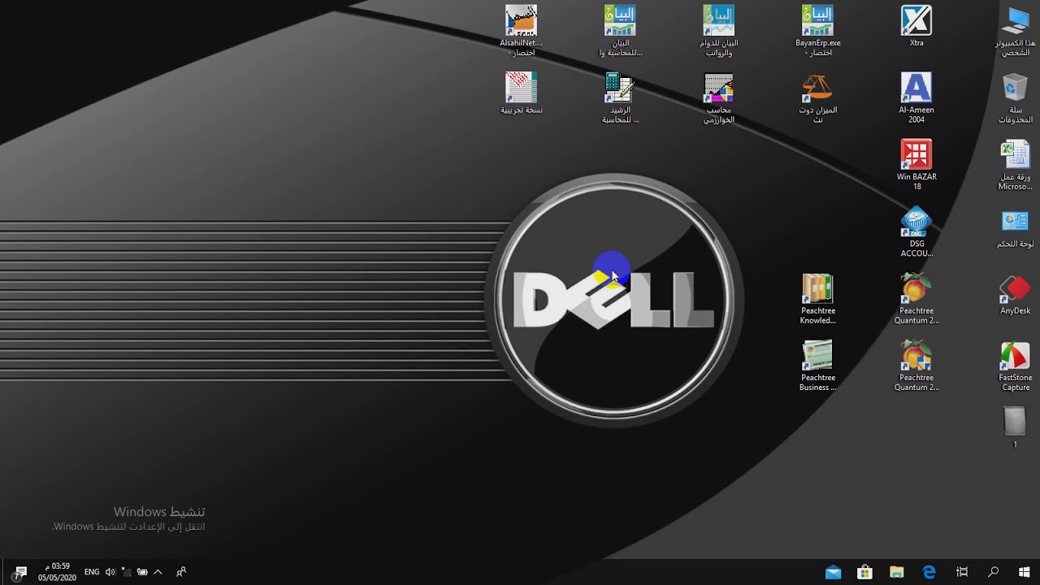
Task: Expand hidden system tray icons chevron
Action: tap(158, 572)
